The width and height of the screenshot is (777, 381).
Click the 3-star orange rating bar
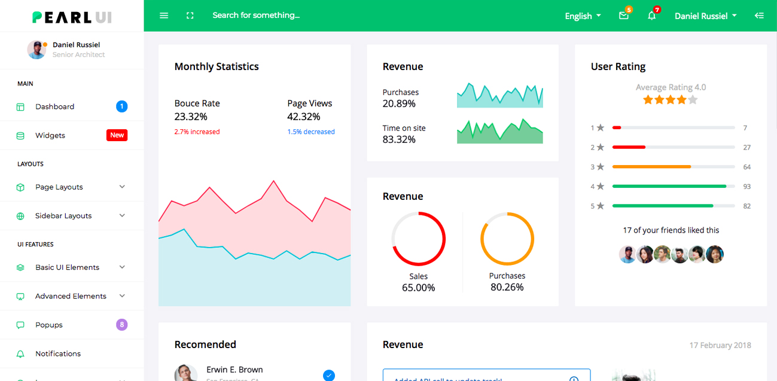[674, 167]
